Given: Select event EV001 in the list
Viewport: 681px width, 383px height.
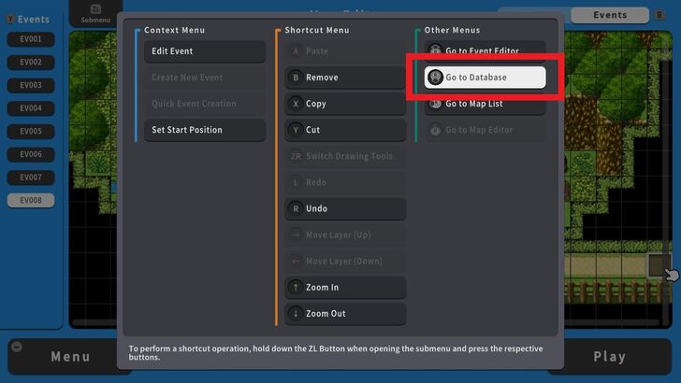Looking at the screenshot, I should 31,39.
